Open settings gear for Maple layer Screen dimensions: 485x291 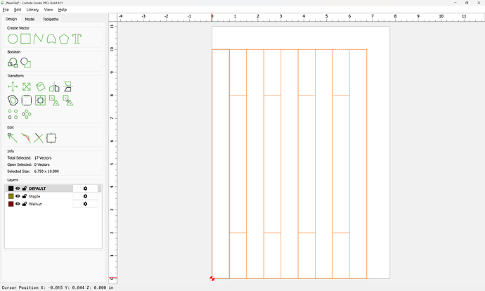click(86, 196)
